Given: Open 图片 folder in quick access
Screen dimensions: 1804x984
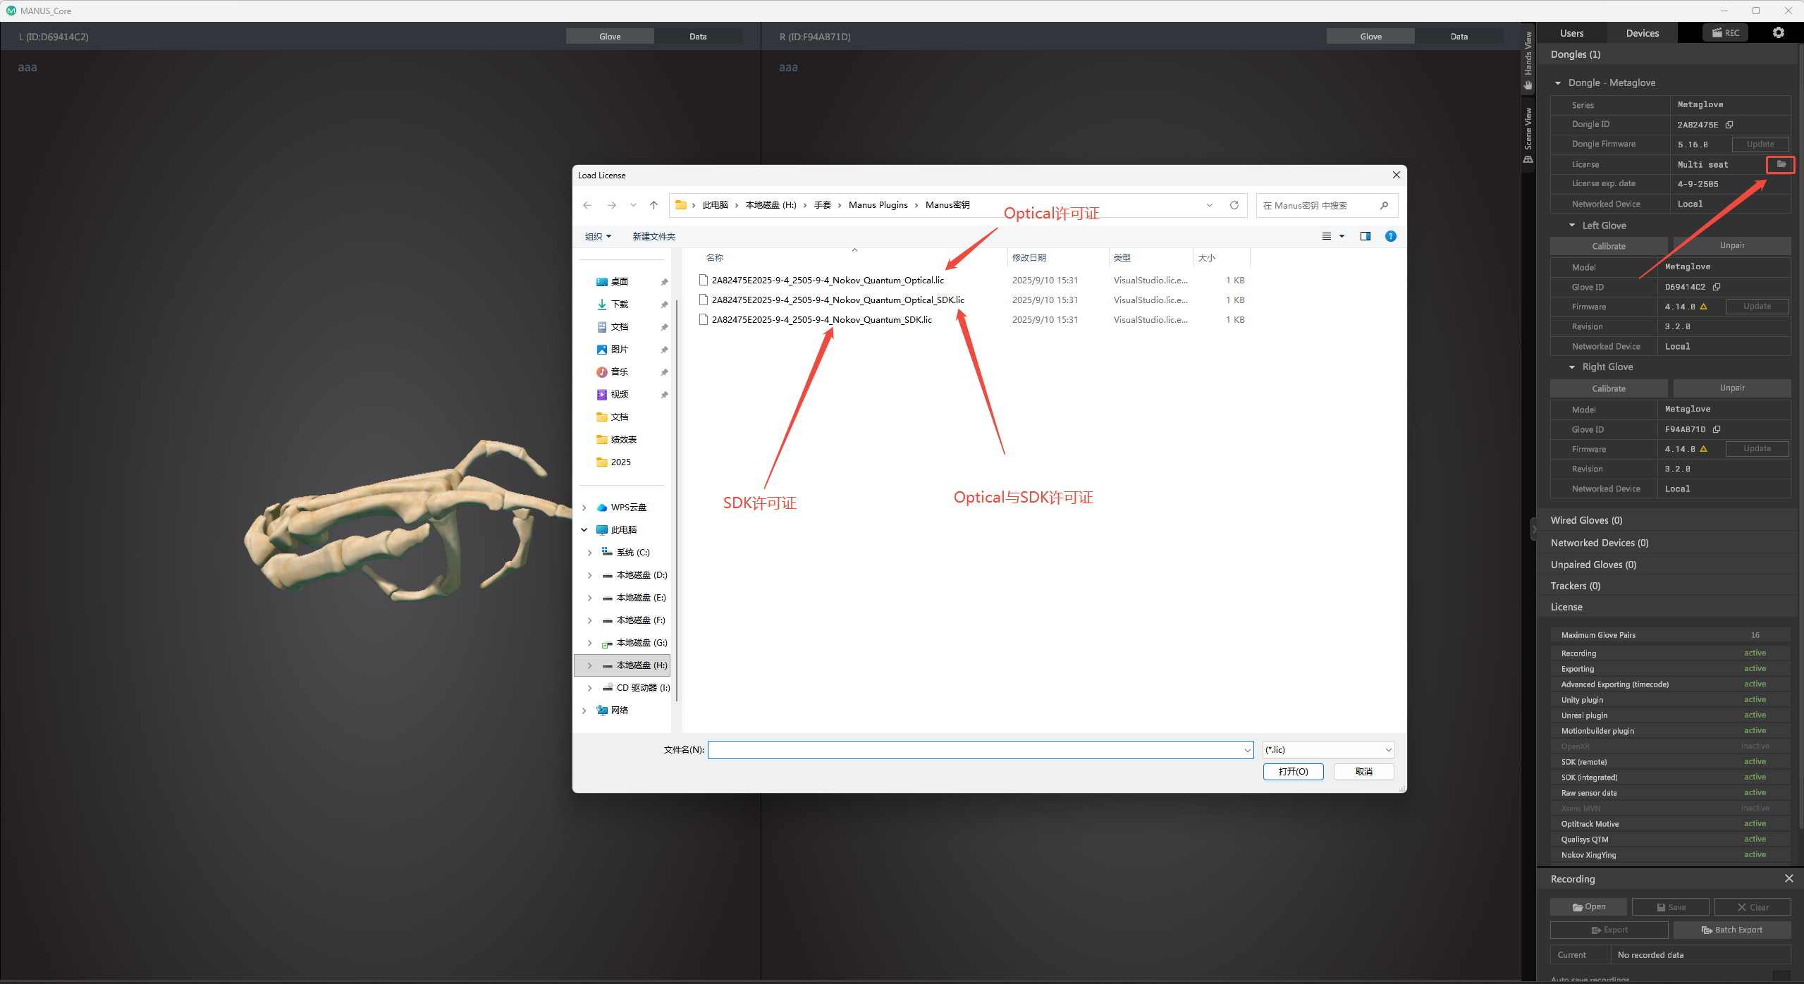Looking at the screenshot, I should click(x=620, y=349).
